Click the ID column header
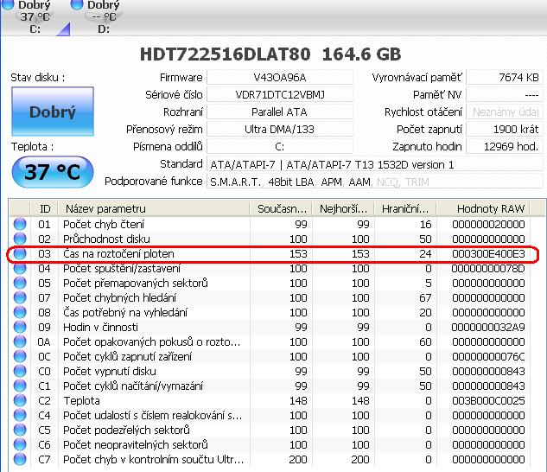The width and height of the screenshot is (547, 472). [x=45, y=209]
